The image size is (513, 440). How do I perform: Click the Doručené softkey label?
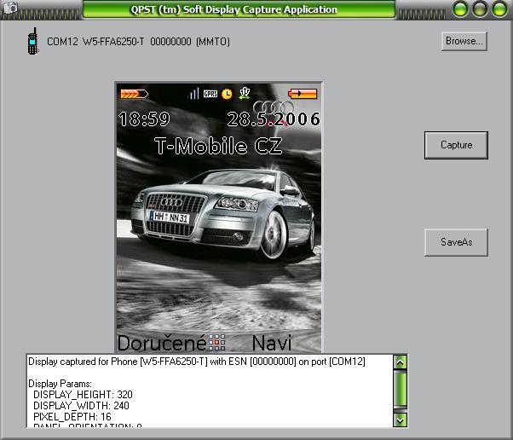point(162,343)
